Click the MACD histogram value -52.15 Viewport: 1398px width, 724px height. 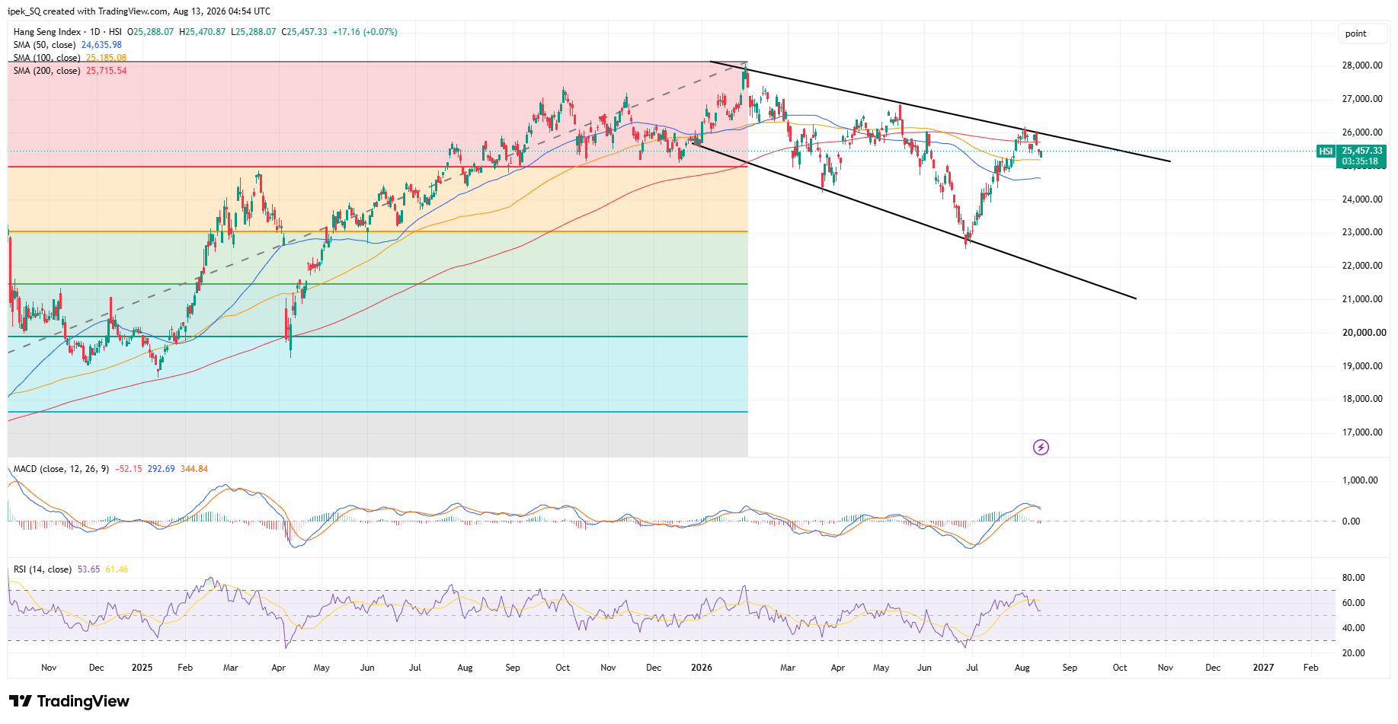pos(129,469)
